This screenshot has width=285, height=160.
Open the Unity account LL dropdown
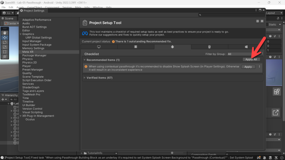(x=8, y=13)
